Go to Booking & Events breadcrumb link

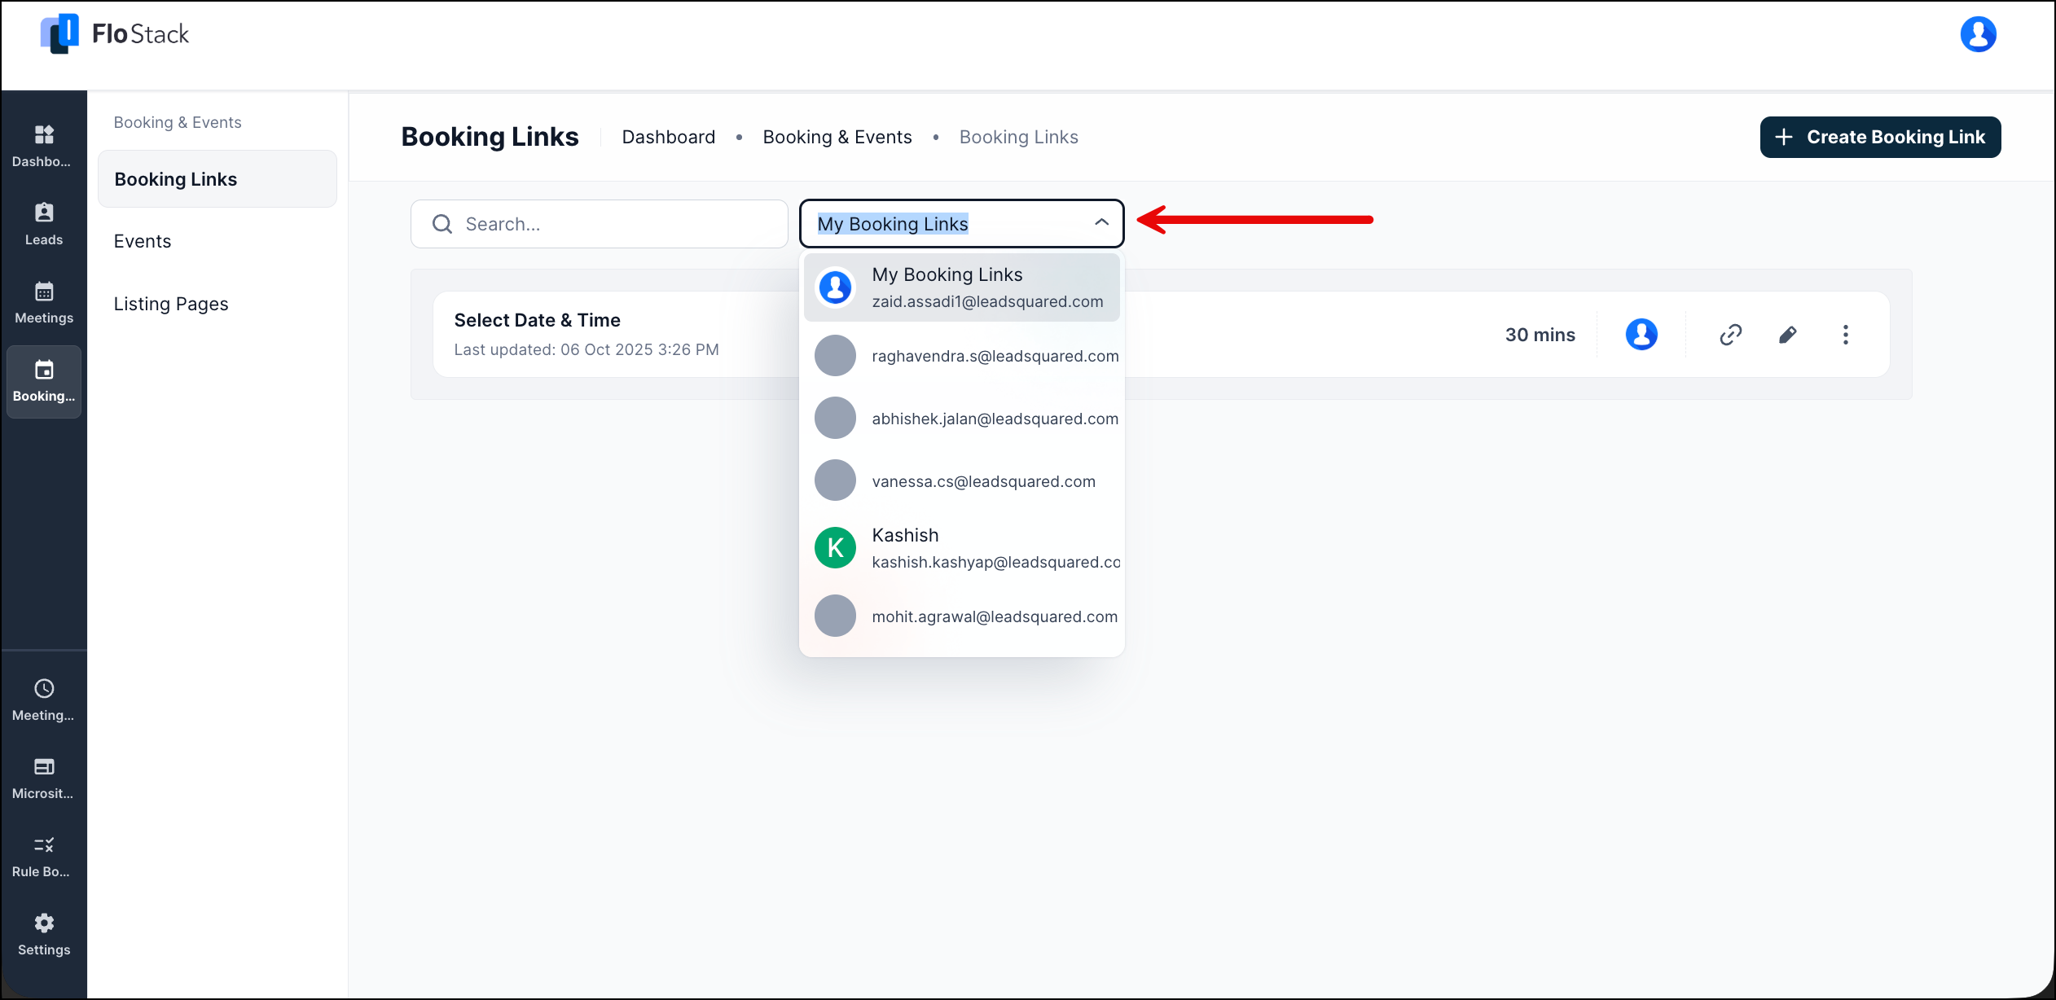pyautogui.click(x=837, y=137)
